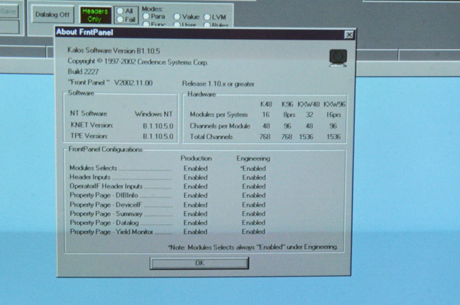
Task: Click the 8prs value under K96
Action: [x=289, y=115]
